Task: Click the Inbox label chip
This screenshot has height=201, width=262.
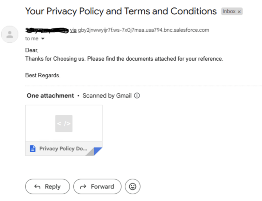Action: pyautogui.click(x=229, y=11)
